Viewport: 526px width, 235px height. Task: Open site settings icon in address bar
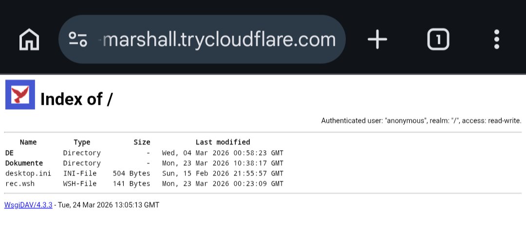tap(78, 39)
